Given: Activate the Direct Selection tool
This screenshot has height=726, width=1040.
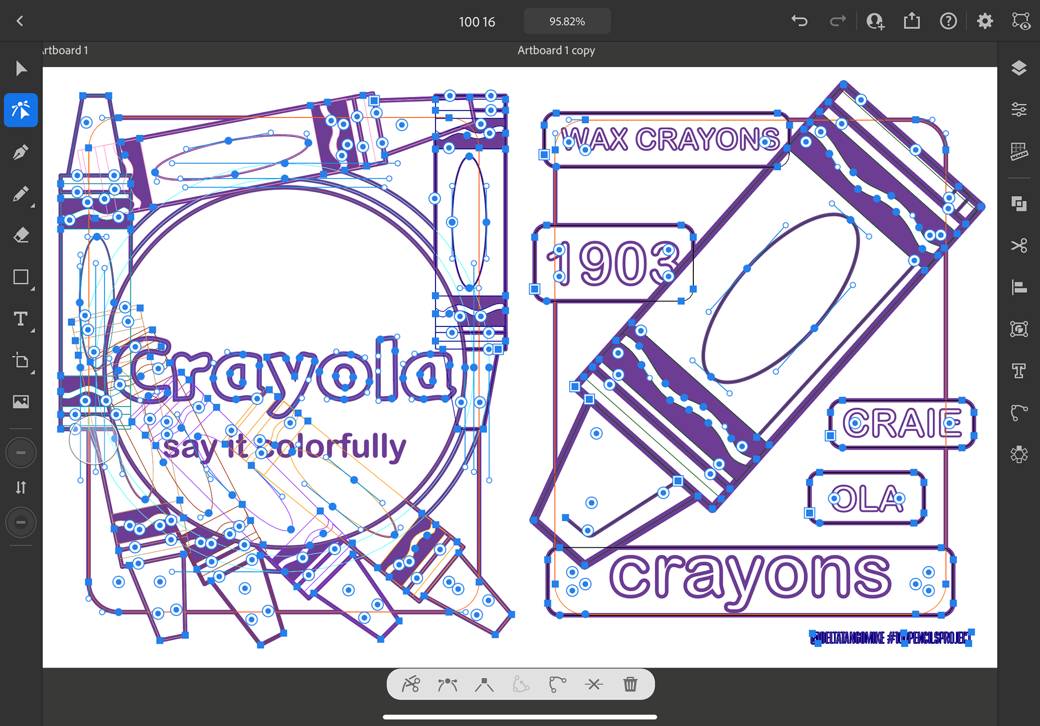Looking at the screenshot, I should tap(21, 110).
